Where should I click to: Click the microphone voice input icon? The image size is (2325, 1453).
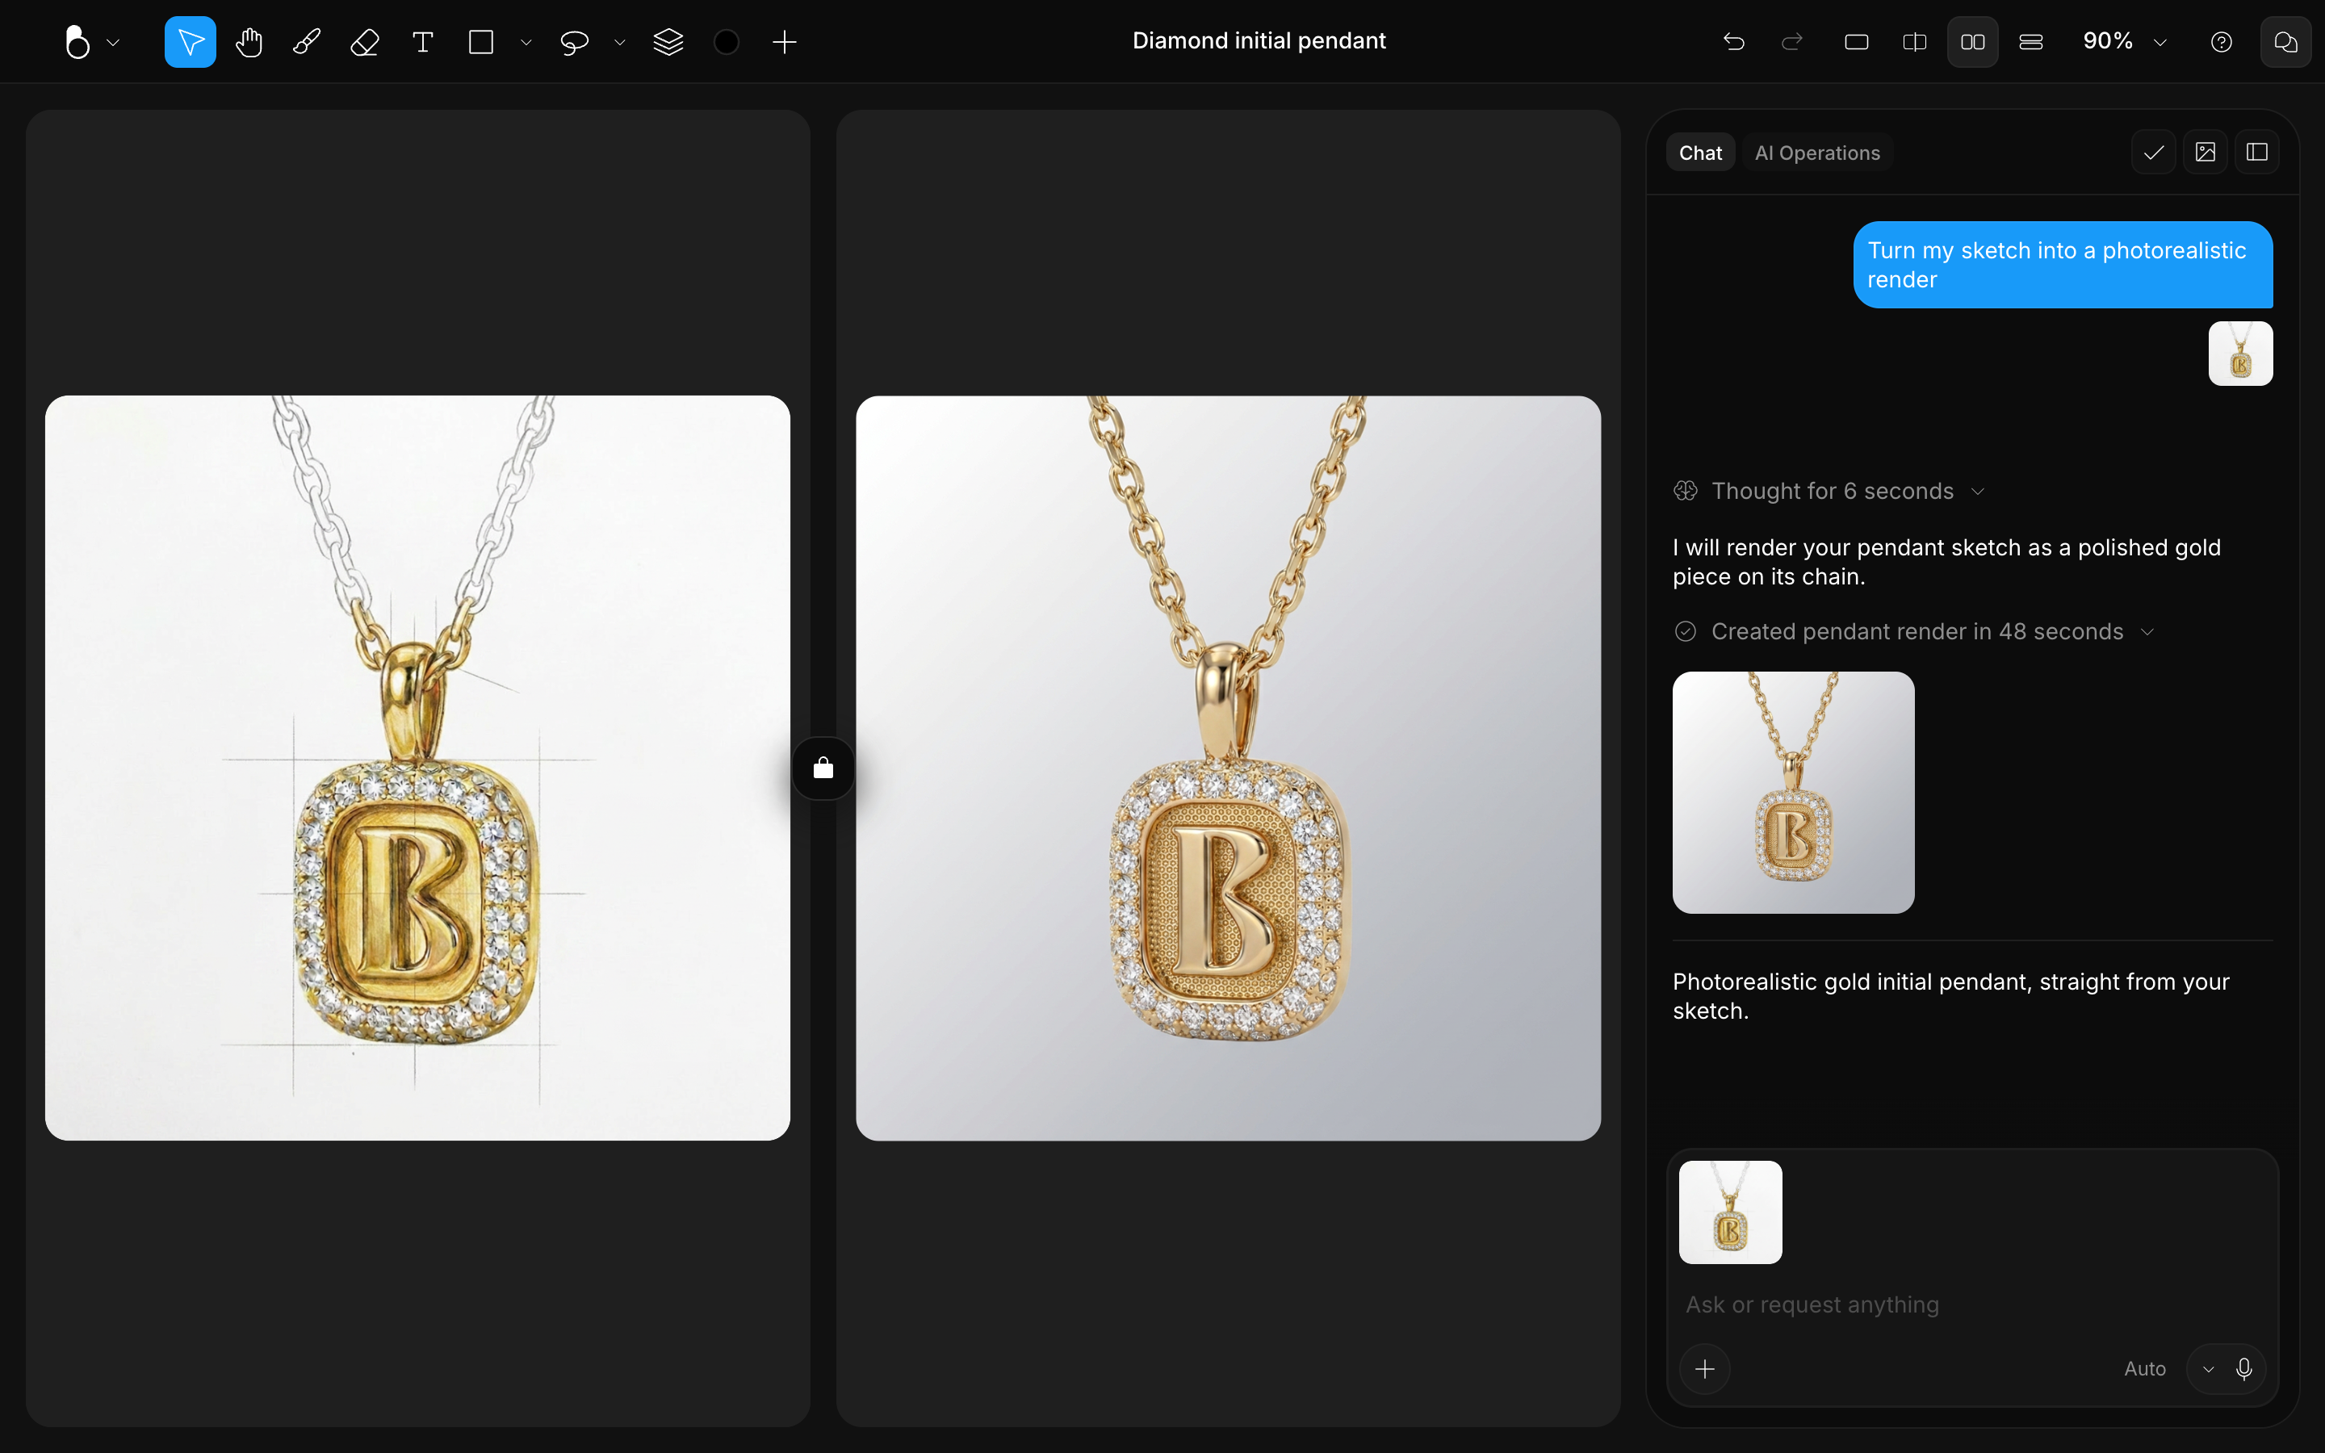[x=2244, y=1368]
